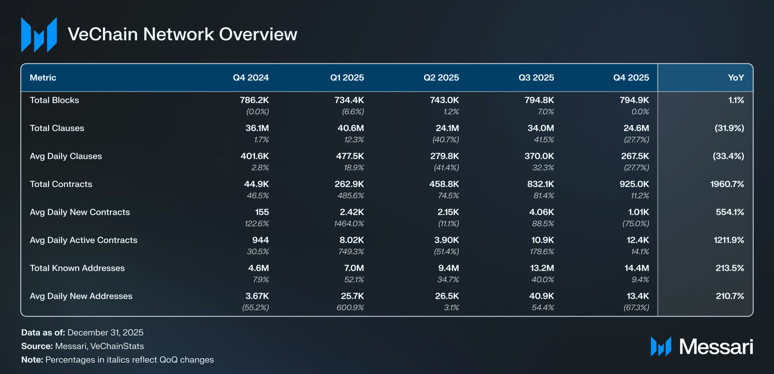
Task: Click the "34.0M" Total Clauses value
Action: (x=541, y=128)
